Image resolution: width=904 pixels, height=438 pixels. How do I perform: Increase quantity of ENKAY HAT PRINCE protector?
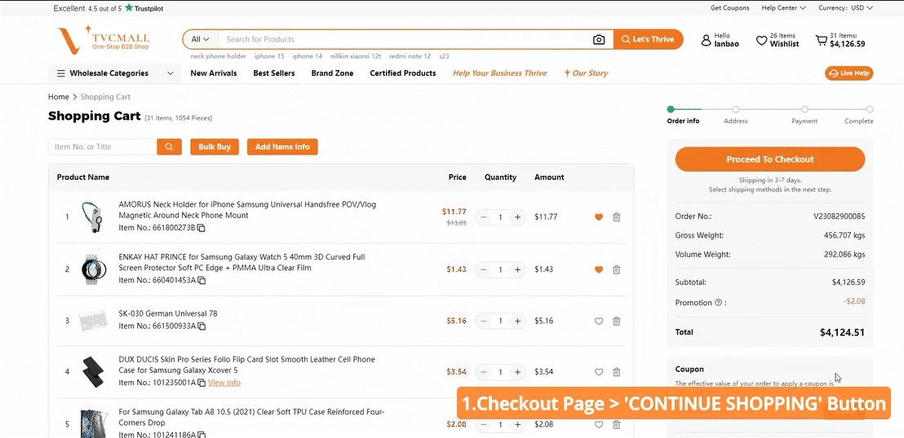click(518, 269)
